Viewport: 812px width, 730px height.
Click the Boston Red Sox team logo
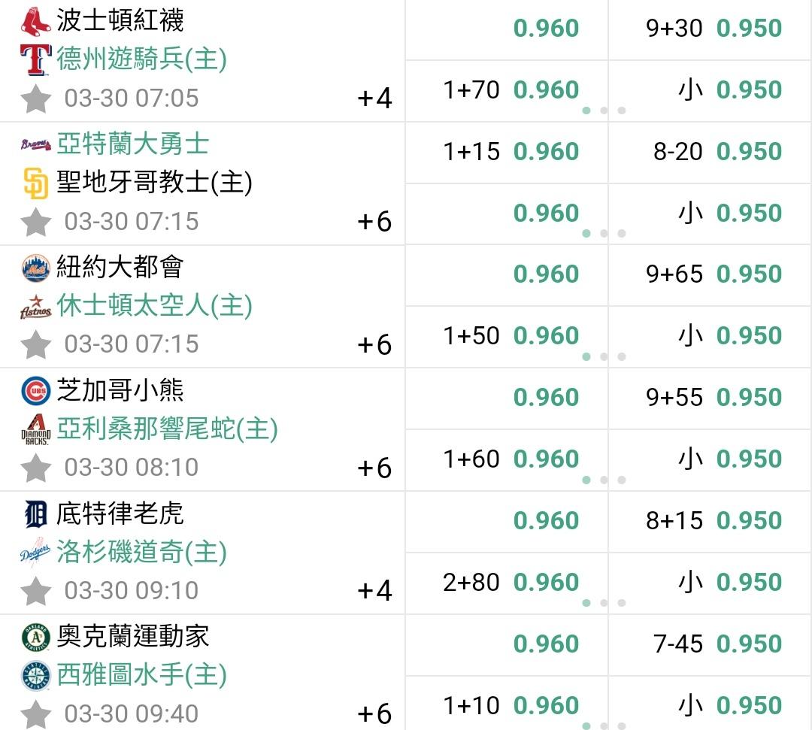click(x=36, y=21)
